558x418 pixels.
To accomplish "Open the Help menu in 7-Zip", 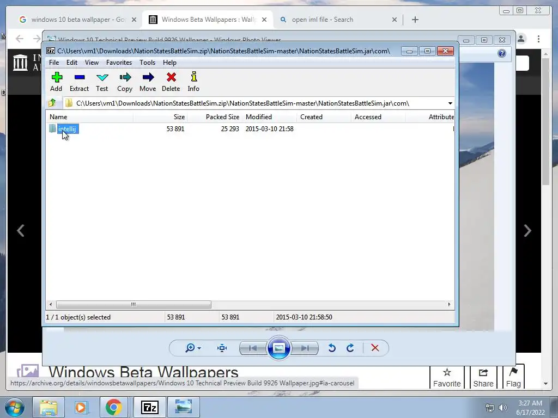I will [170, 63].
